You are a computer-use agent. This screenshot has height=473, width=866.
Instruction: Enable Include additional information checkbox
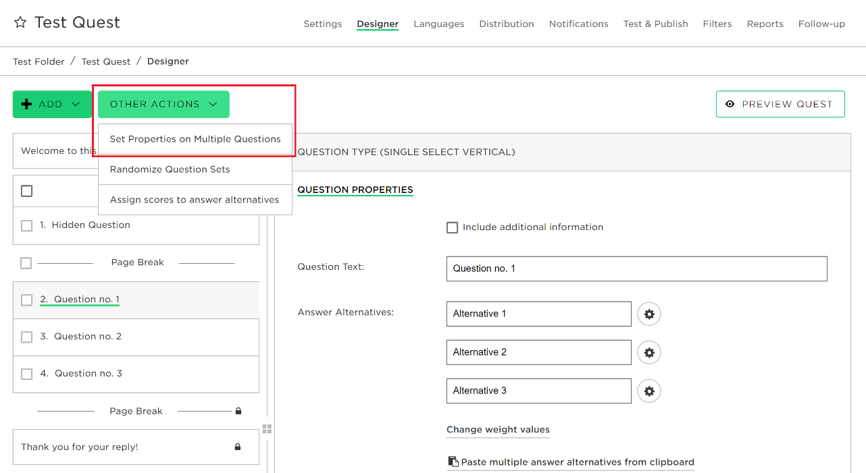(453, 227)
